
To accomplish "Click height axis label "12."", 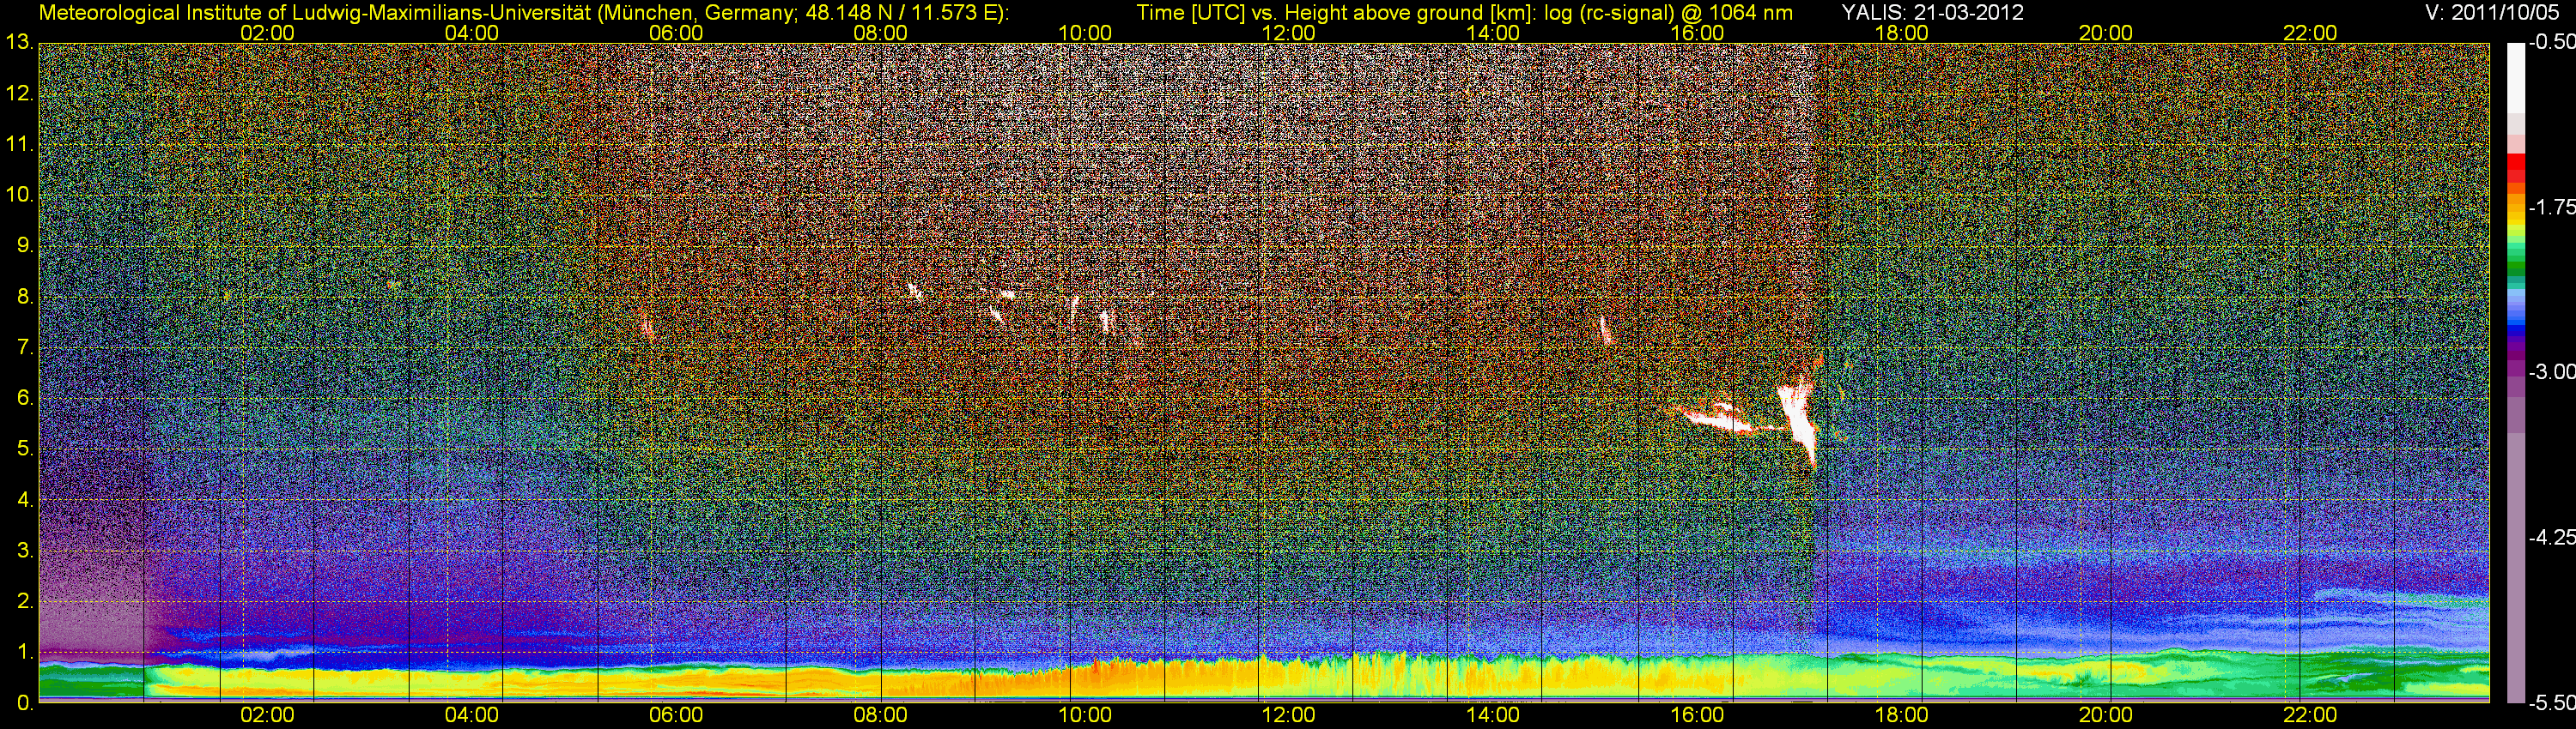I will 19,93.
